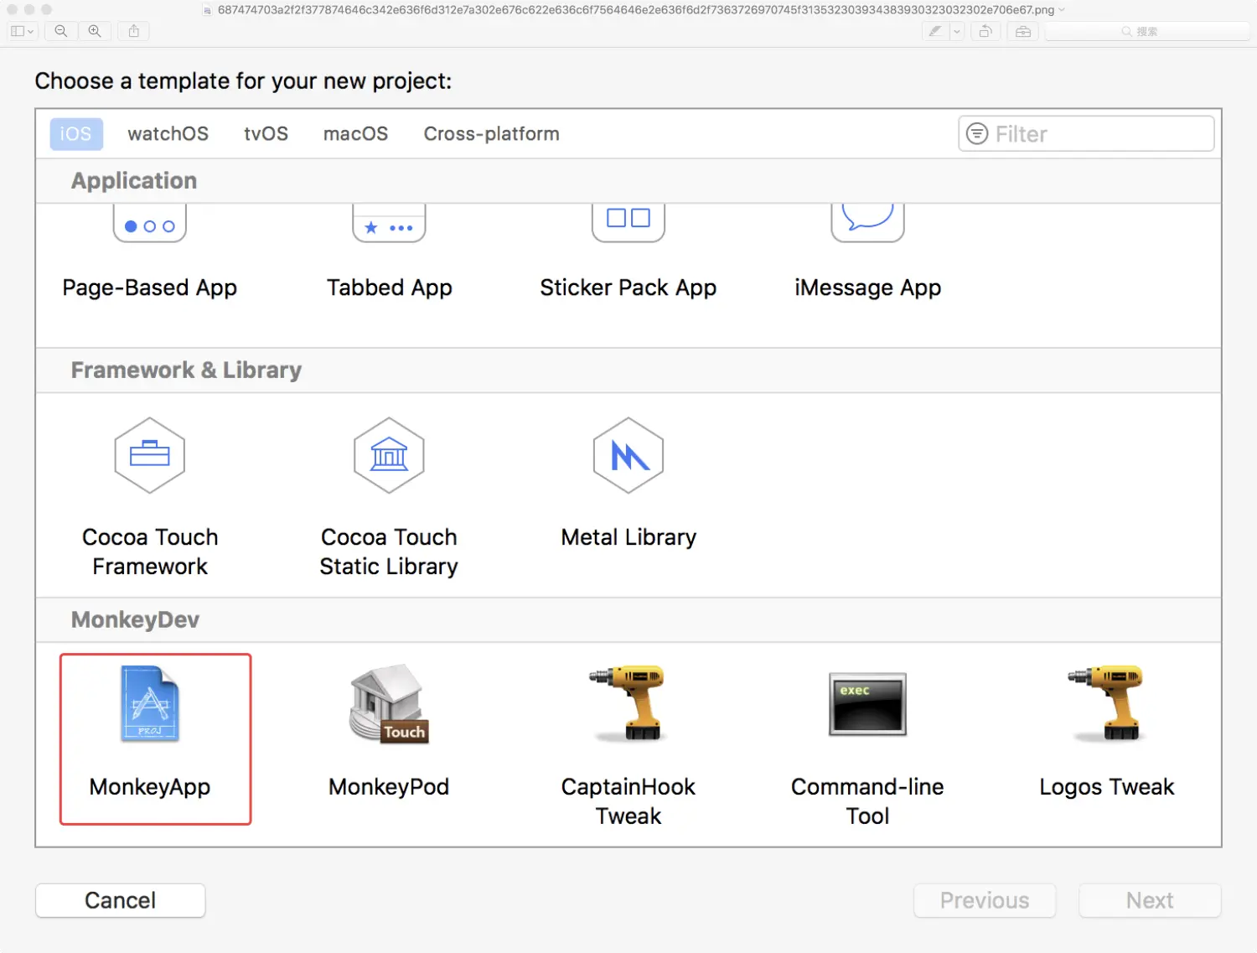This screenshot has height=953, width=1257.
Task: Zoom out with Preview toolbar magnifier
Action: 61,31
